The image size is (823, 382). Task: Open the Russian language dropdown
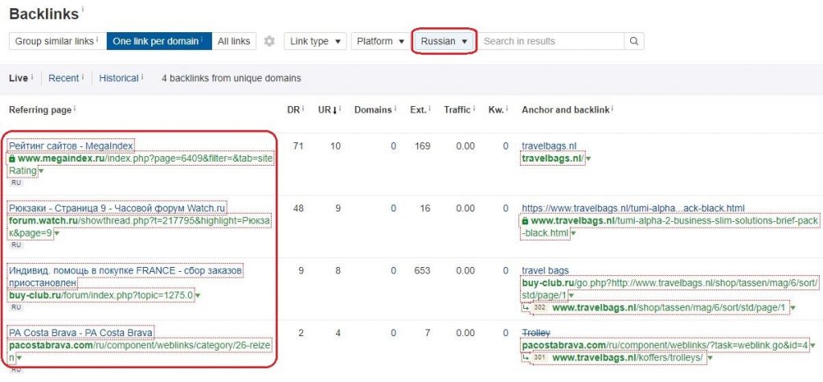(444, 41)
